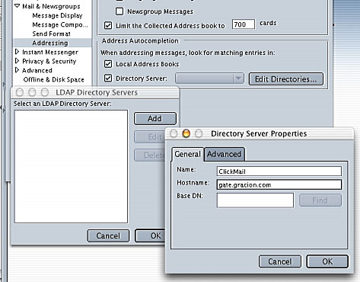Screen dimensions: 360x282
Task: Collapse the Mail & Newsgroups tree category
Action: (17, 5)
